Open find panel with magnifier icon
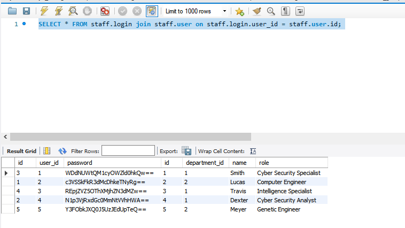 [x=271, y=11]
